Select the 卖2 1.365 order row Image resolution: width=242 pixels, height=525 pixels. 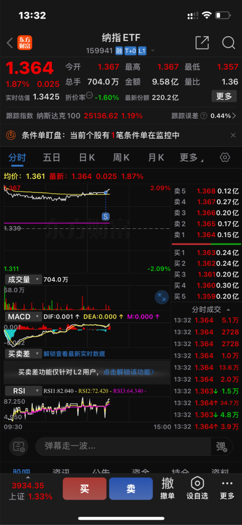206,224
